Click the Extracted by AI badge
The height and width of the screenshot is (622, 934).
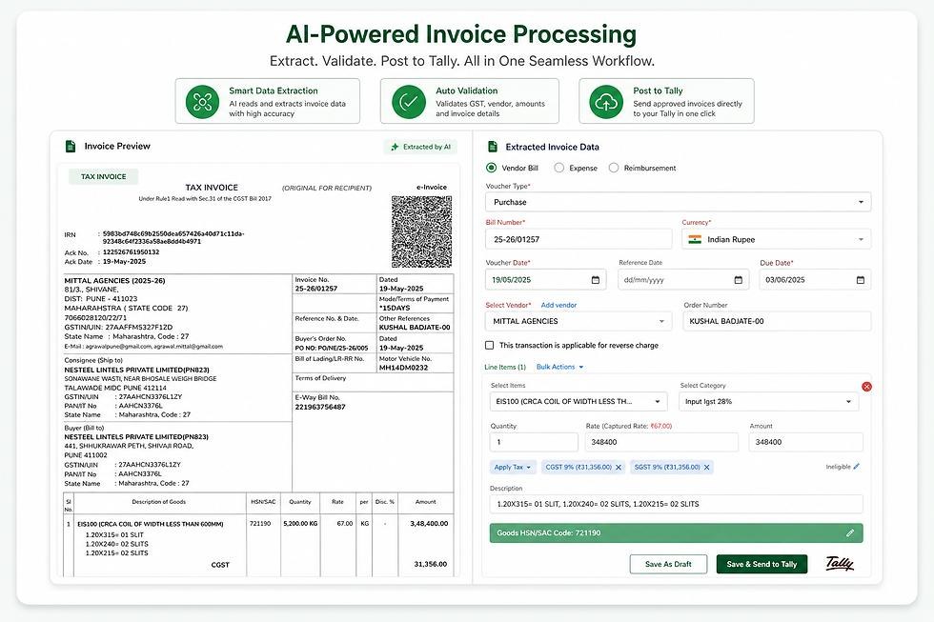[420, 147]
